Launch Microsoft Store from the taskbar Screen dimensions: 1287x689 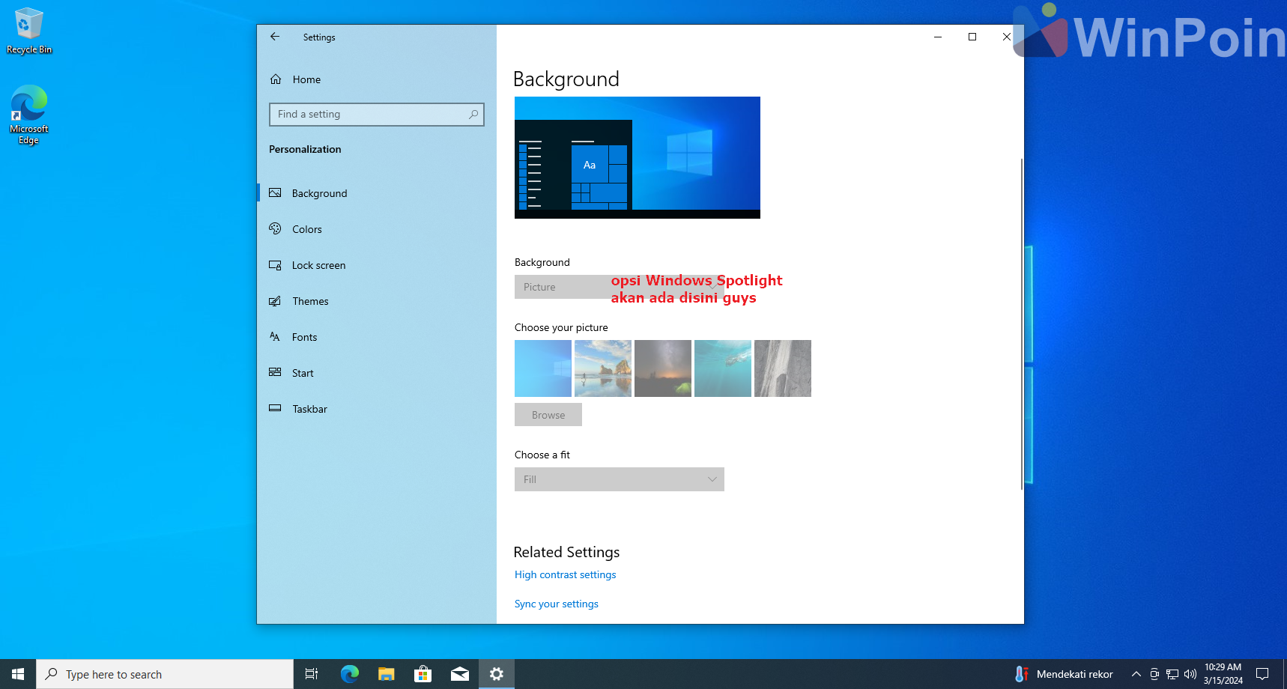[423, 674]
